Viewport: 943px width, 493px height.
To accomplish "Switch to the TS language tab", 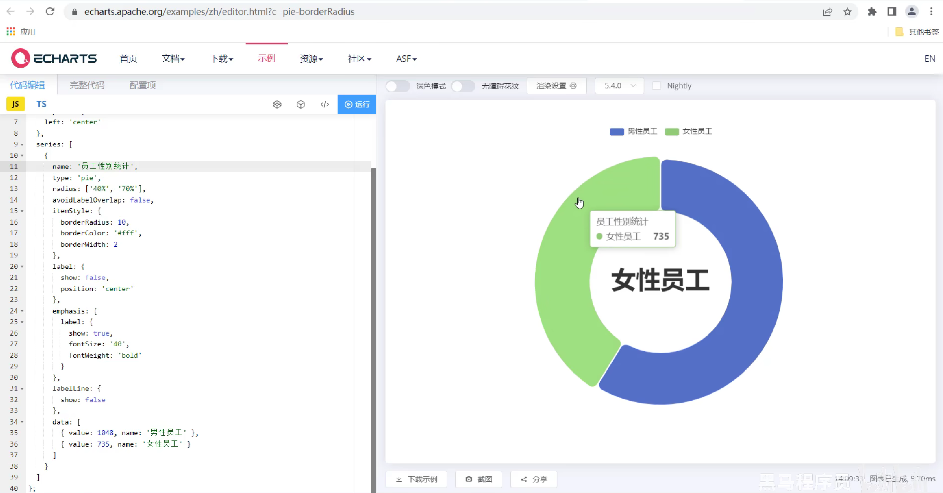I will pyautogui.click(x=41, y=104).
